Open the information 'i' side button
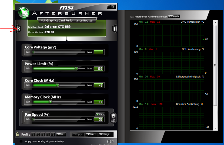 (115, 29)
